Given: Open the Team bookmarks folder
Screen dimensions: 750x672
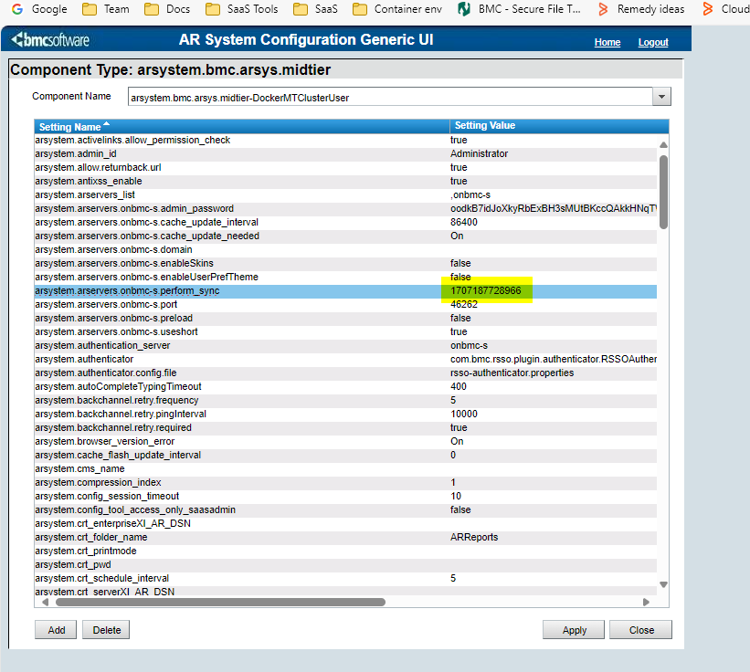Looking at the screenshot, I should point(105,9).
